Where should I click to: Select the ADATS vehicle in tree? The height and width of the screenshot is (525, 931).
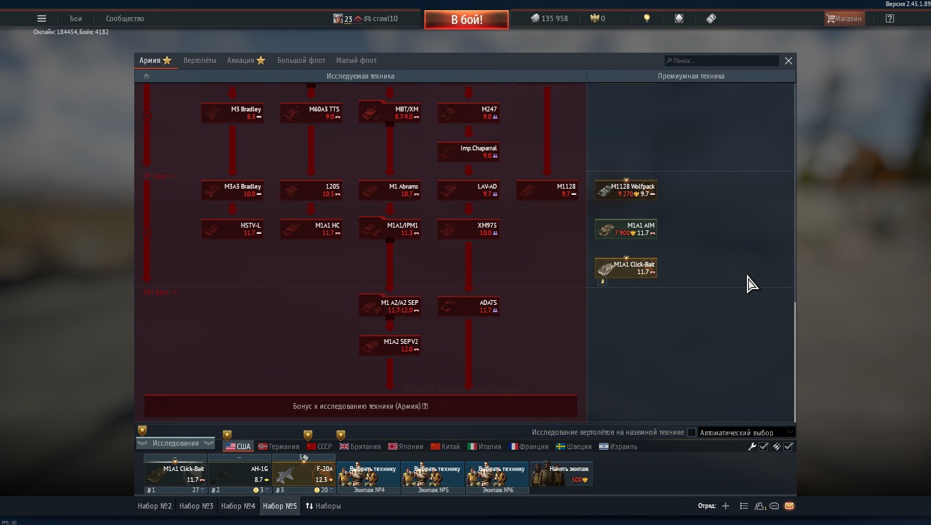pos(468,306)
